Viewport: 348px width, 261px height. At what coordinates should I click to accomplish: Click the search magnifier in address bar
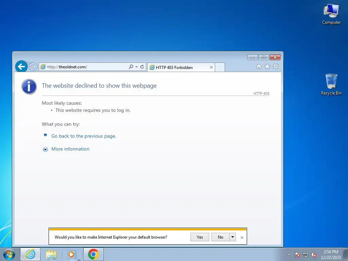[x=131, y=67]
